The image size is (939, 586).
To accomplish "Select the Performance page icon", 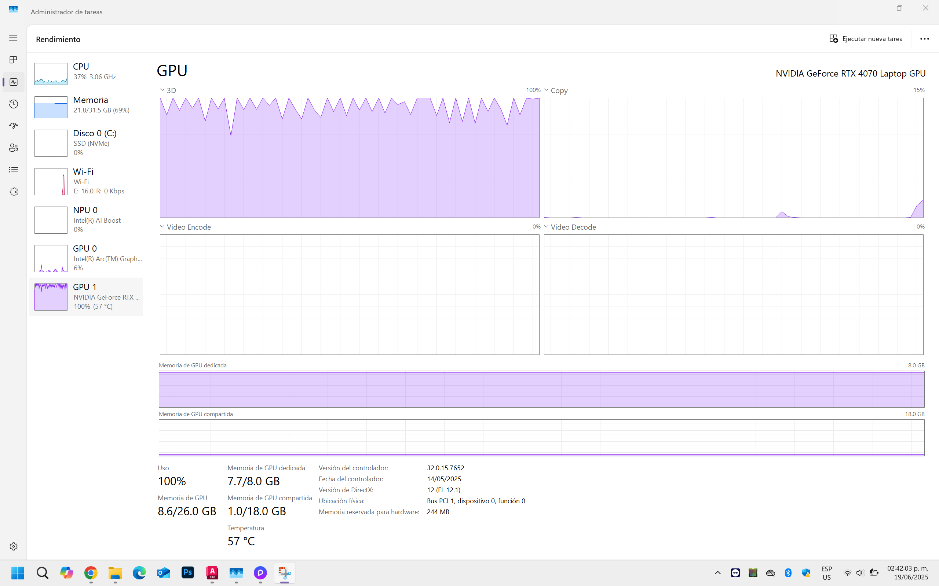I will coord(13,82).
